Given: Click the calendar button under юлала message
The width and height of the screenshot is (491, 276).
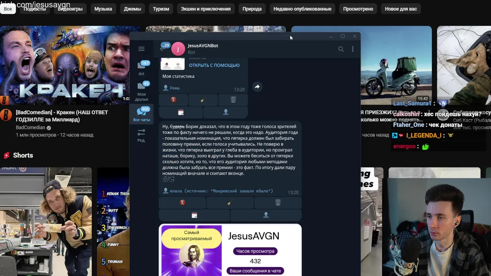Looking at the screenshot, I should tap(194, 215).
